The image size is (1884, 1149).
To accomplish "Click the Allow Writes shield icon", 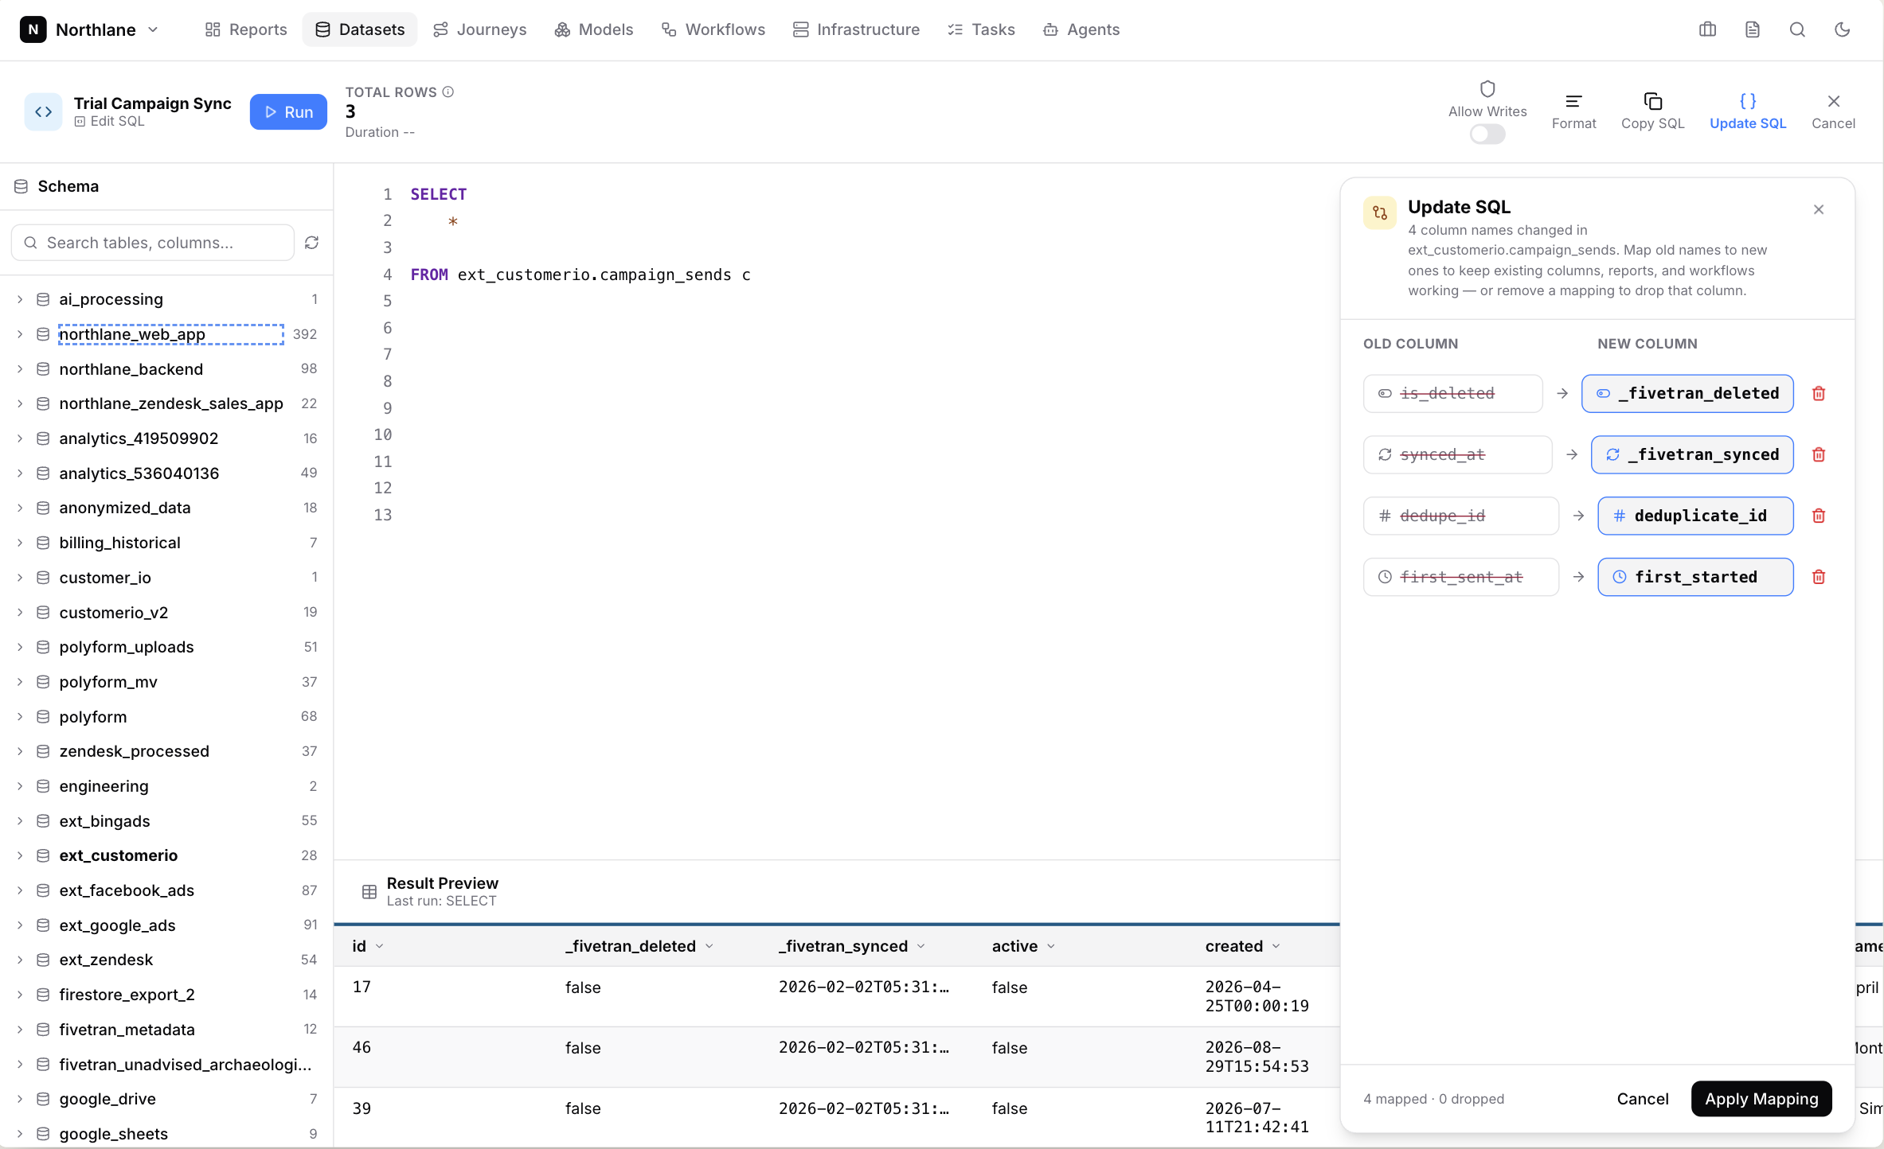I will tap(1487, 88).
